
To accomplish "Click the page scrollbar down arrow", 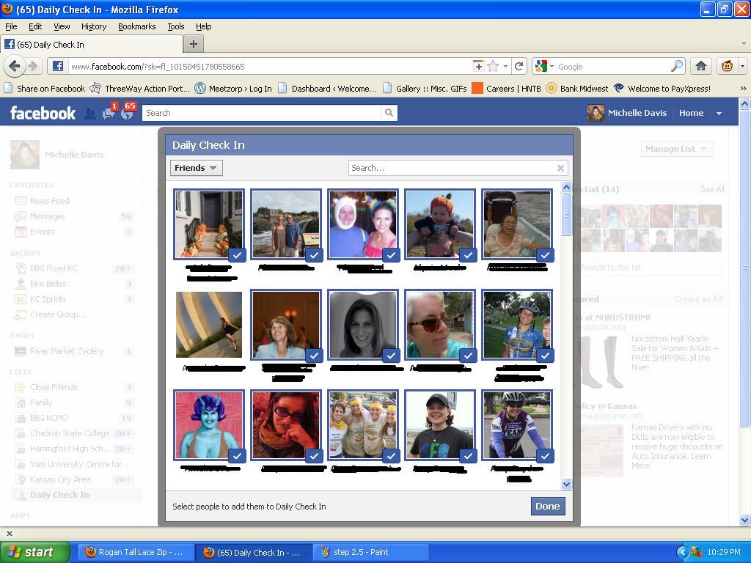I will click(744, 520).
